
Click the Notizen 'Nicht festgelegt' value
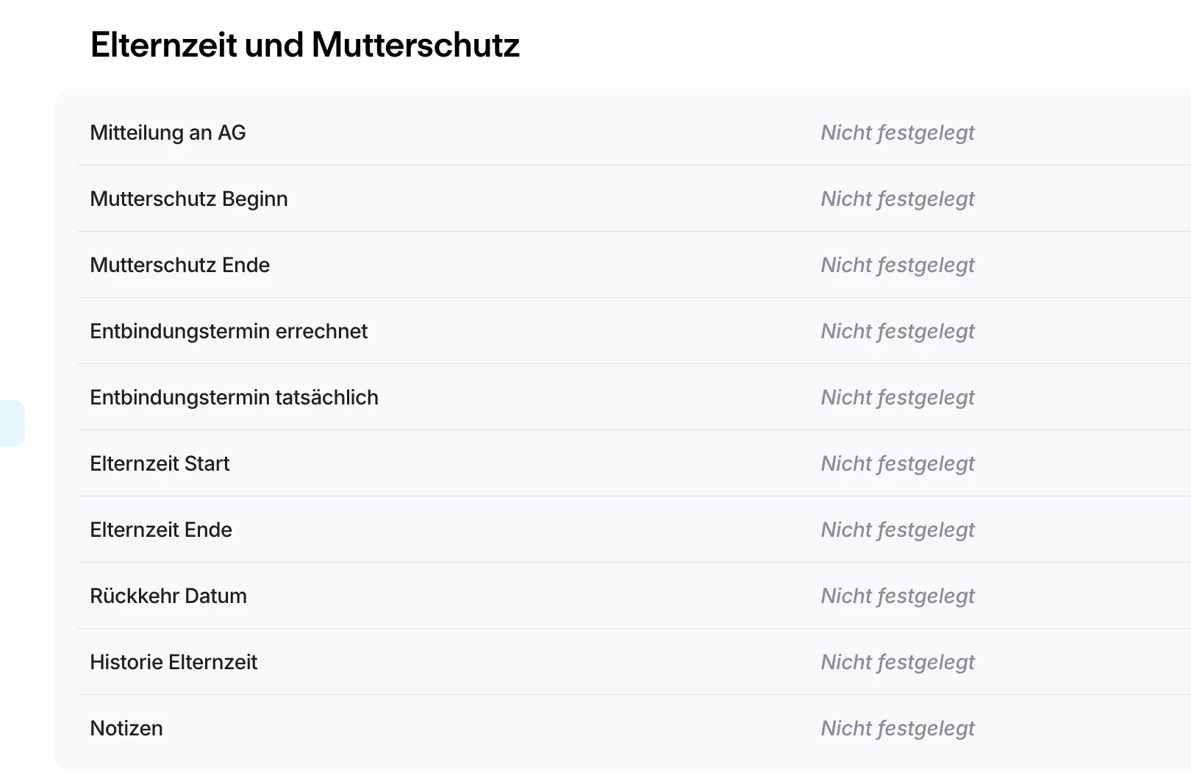[x=897, y=729]
